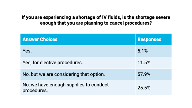Click the word 'procedures?' in the title

click(x=138, y=23)
